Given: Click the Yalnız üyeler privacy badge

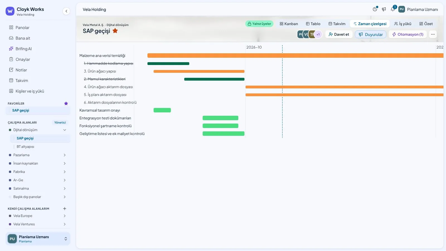Looking at the screenshot, I should pyautogui.click(x=259, y=24).
